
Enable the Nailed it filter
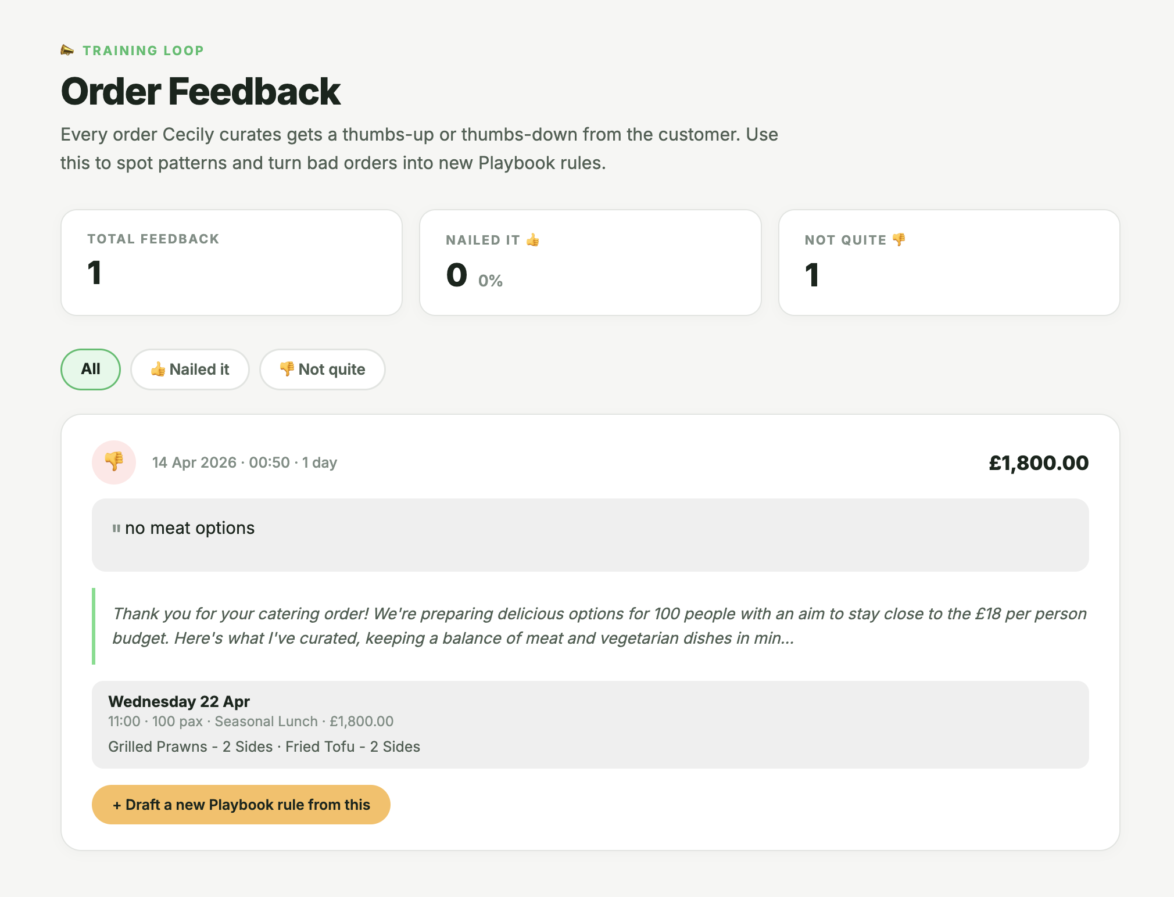[x=190, y=369]
